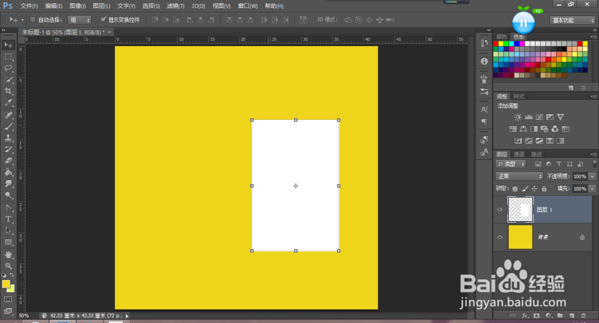
Task: Select the Quick Selection tool
Action: pyautogui.click(x=8, y=80)
